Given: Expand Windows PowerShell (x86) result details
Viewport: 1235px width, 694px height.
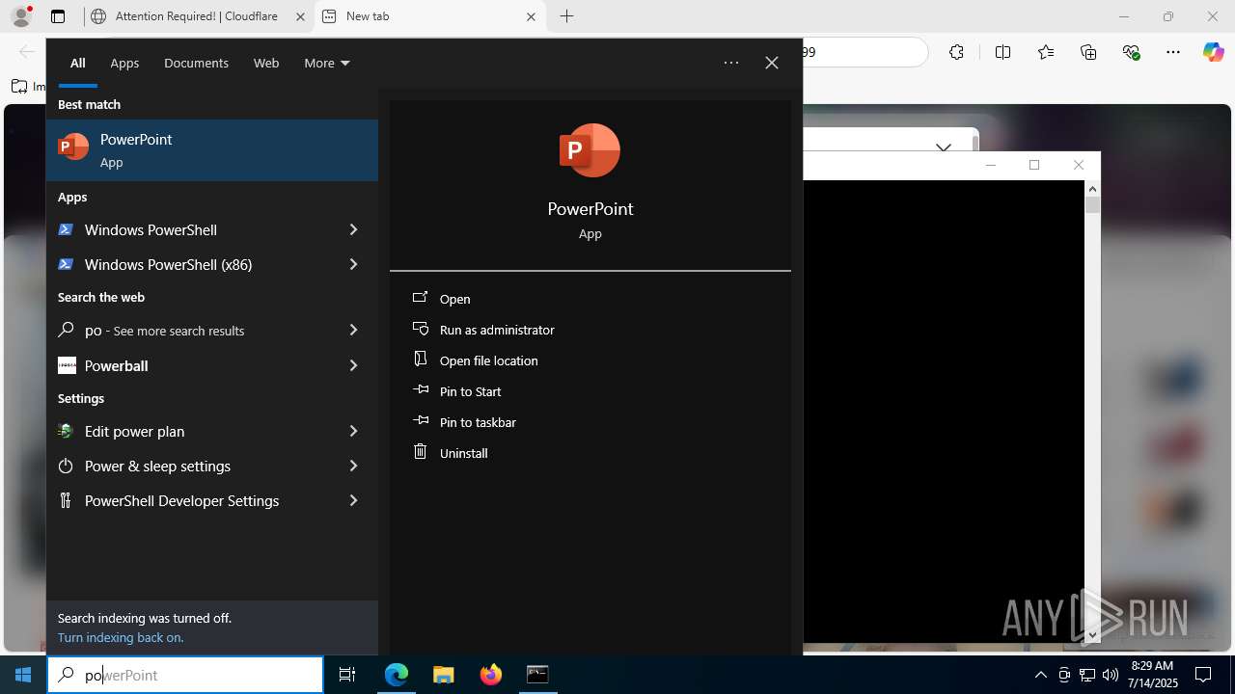Looking at the screenshot, I should 353,264.
